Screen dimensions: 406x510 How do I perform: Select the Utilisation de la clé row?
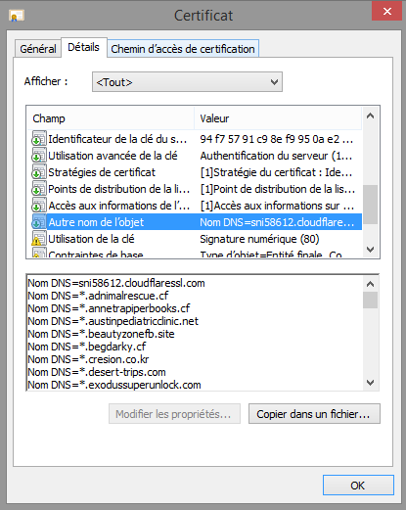195,239
